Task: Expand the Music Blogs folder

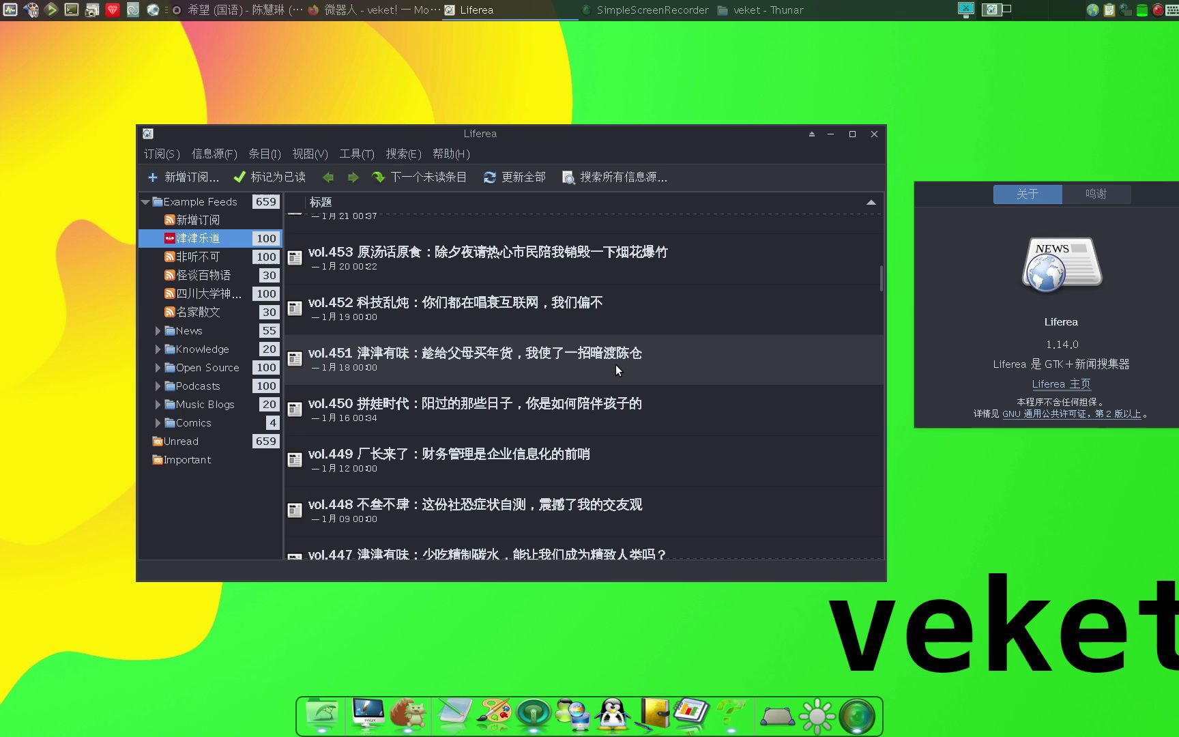Action: [x=158, y=404]
